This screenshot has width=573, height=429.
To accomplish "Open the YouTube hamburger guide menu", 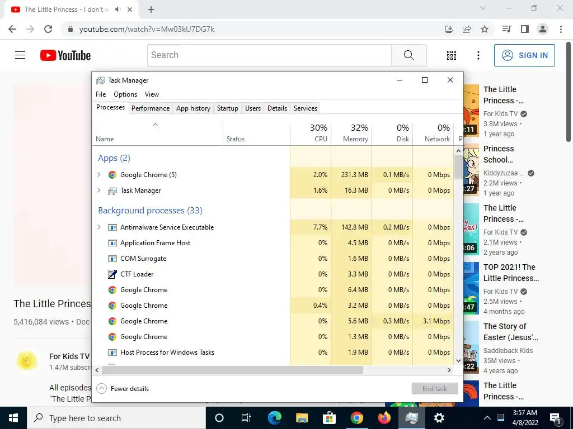I will click(x=20, y=55).
